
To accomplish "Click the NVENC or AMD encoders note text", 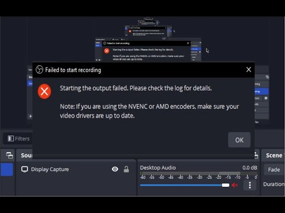I will pyautogui.click(x=150, y=111).
